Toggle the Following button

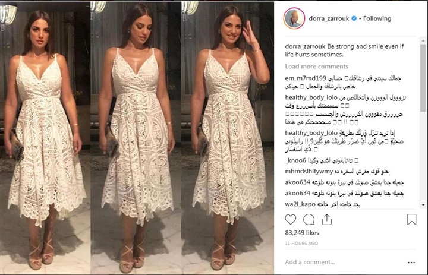pos(377,18)
